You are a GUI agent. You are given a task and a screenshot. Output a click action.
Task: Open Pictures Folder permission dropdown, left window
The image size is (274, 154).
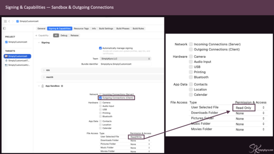pyautogui.click(x=140, y=144)
